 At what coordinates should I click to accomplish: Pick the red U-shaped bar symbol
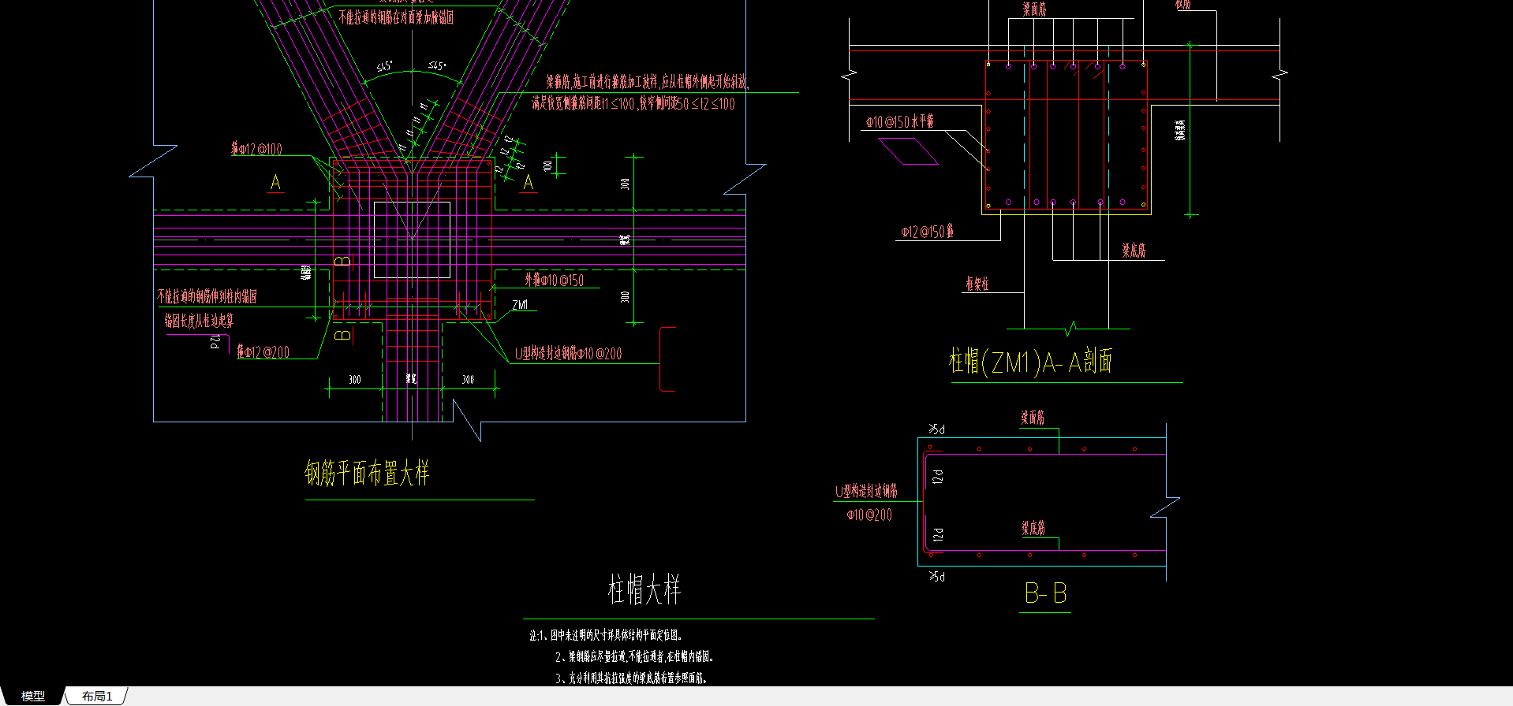point(667,359)
